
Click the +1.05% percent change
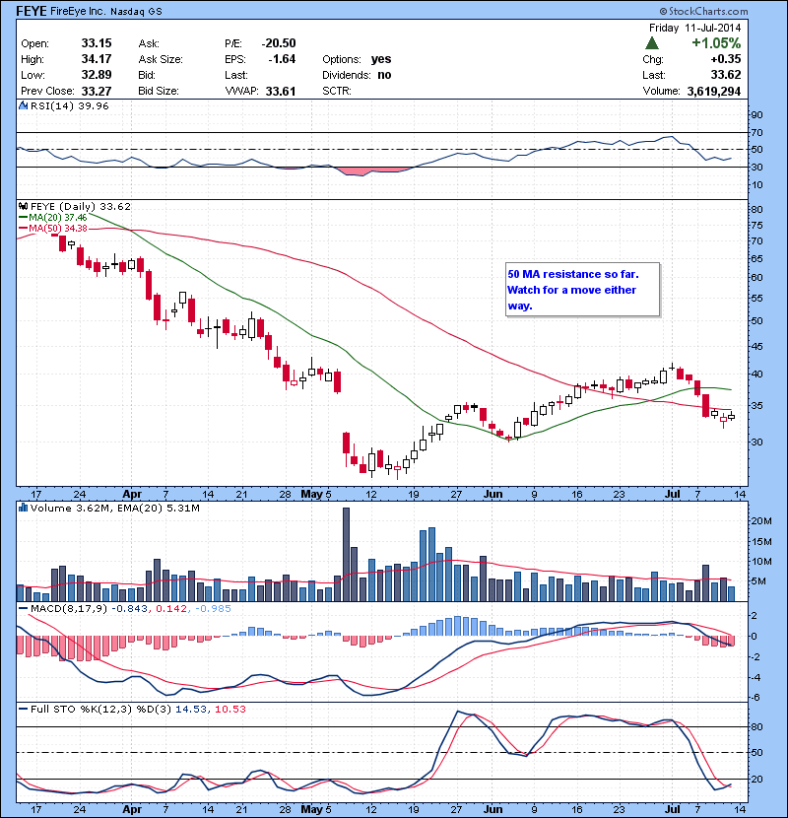click(716, 42)
